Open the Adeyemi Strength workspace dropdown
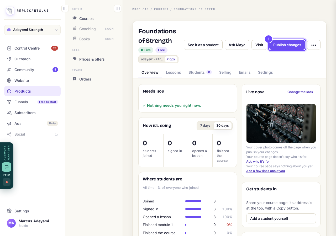Image resolution: width=336 pixels, height=236 pixels. (32, 30)
